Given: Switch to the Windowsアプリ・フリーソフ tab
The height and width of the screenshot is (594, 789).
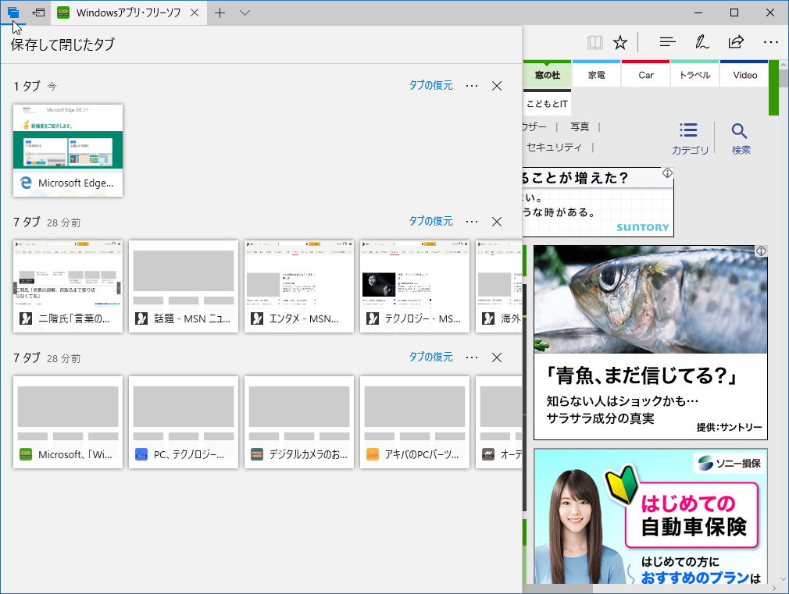Looking at the screenshot, I should pos(125,12).
